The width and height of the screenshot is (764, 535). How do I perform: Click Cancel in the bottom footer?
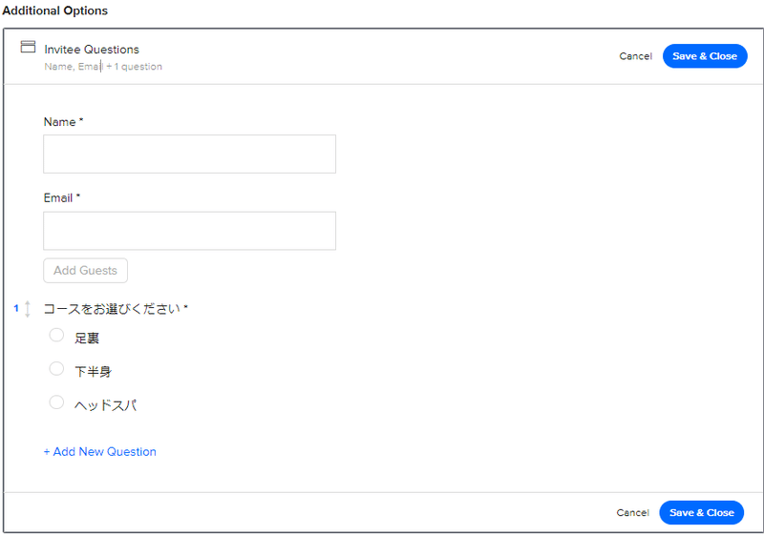[x=632, y=513]
